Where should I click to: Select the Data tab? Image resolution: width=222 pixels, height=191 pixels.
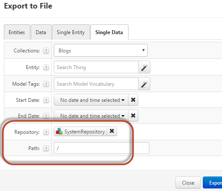tap(41, 32)
